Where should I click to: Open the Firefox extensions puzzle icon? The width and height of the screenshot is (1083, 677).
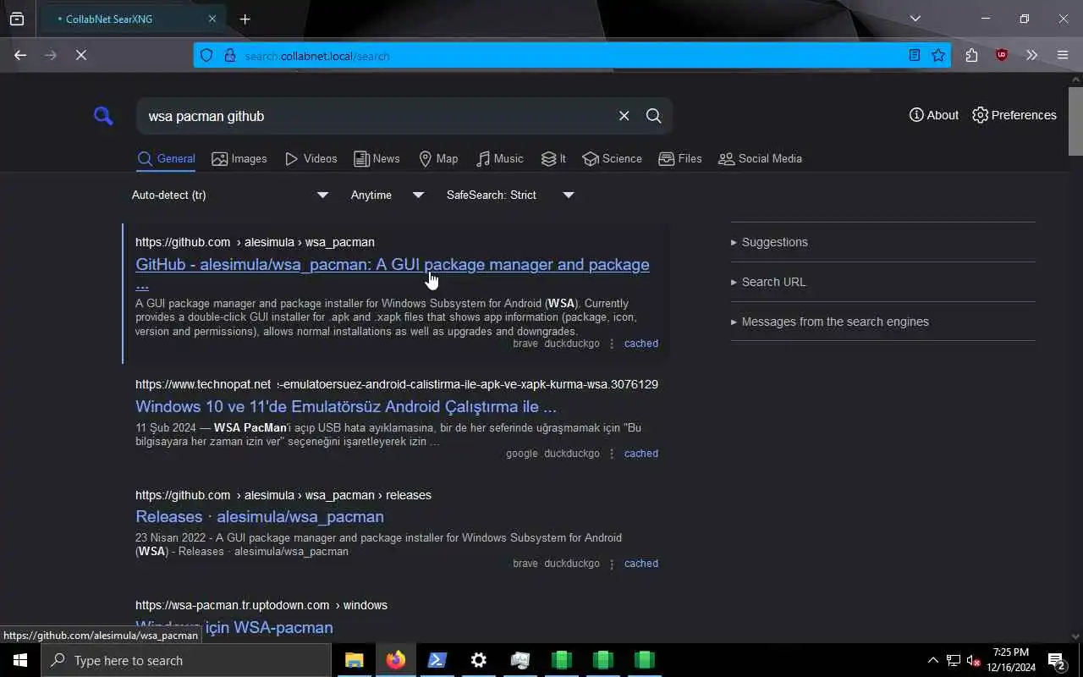[971, 55]
